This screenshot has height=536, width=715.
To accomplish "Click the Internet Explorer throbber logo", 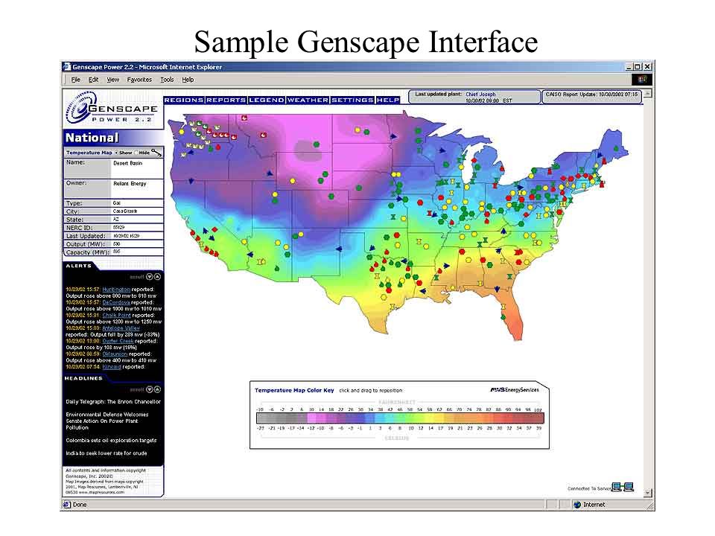I will tap(642, 80).
